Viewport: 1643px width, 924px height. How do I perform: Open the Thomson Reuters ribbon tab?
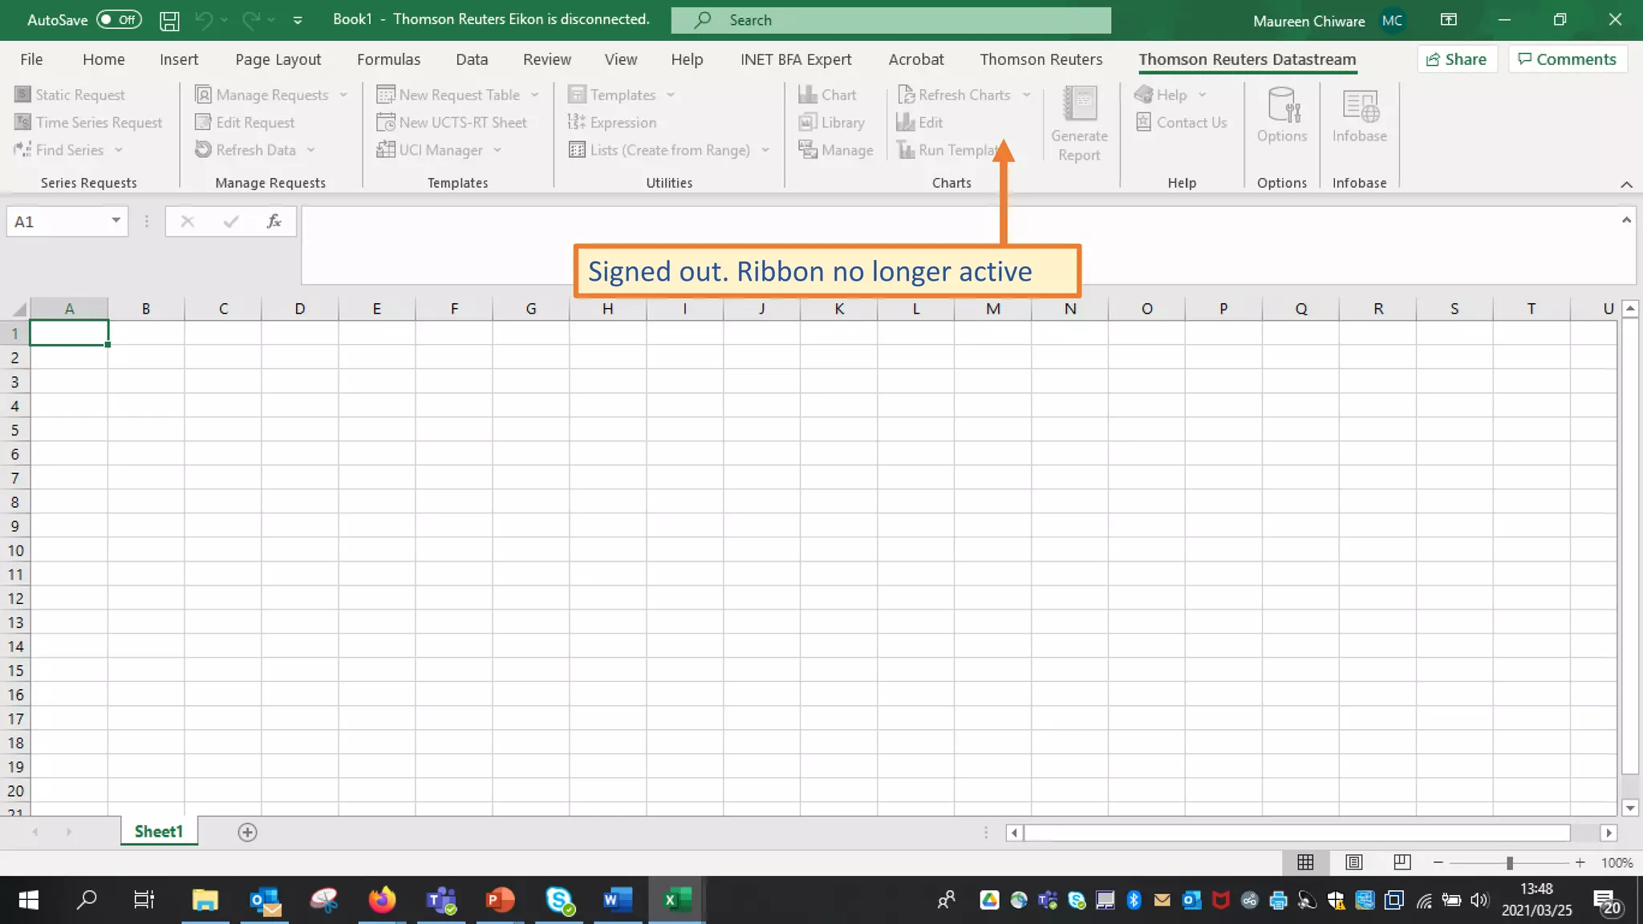point(1041,59)
